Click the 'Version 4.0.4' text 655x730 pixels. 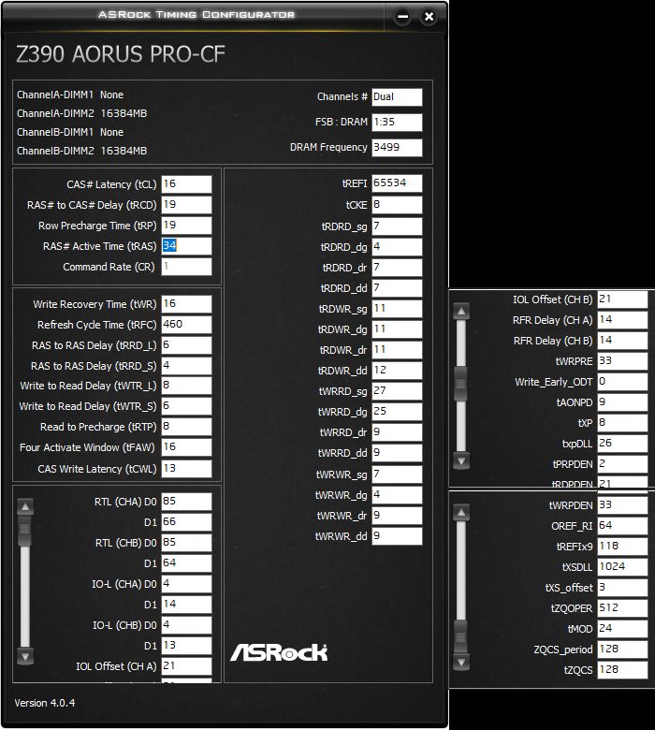[45, 703]
